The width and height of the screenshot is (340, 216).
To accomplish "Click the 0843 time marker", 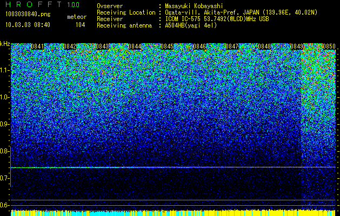I will [x=102, y=46].
